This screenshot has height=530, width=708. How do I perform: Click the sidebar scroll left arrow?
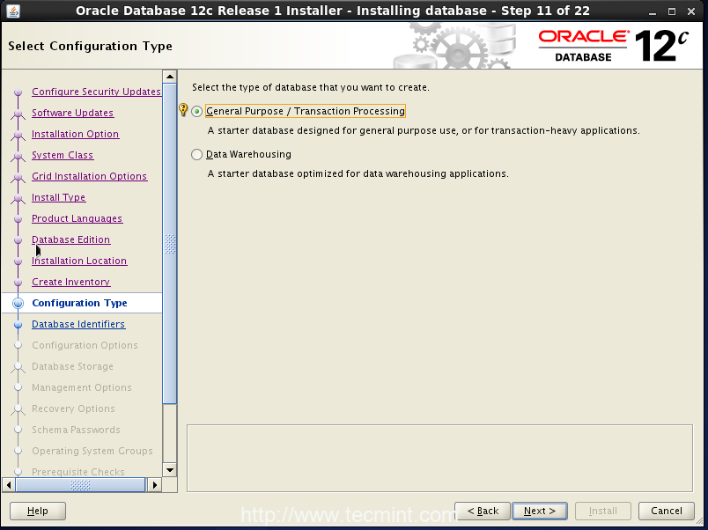pos(9,485)
